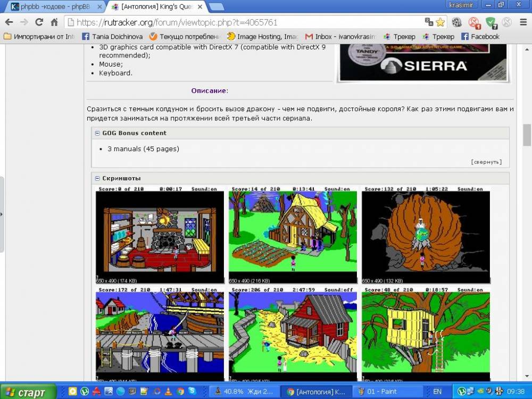532x399 pixels.
Task: Open the krasimir profile button
Action: coord(461,5)
